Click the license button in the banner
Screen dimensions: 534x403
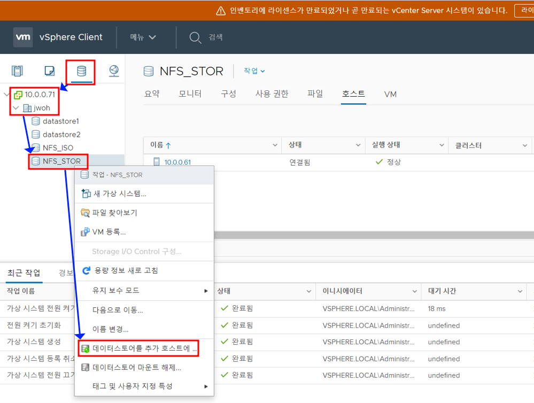[524, 11]
